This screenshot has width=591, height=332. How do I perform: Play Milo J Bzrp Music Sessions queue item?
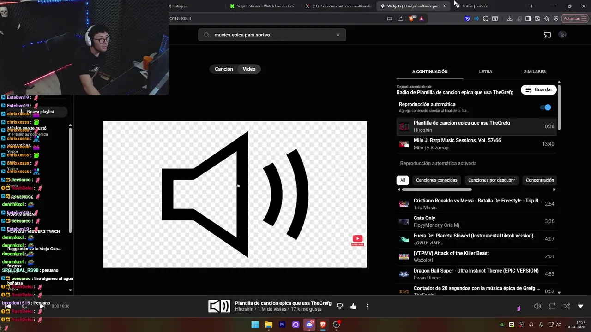click(476, 144)
